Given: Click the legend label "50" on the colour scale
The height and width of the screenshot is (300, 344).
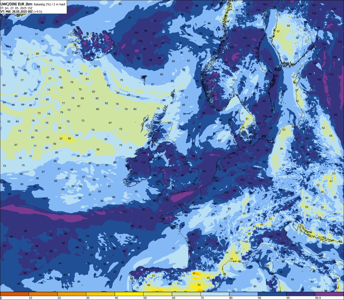Looking at the screenshot, I should point(145,298).
